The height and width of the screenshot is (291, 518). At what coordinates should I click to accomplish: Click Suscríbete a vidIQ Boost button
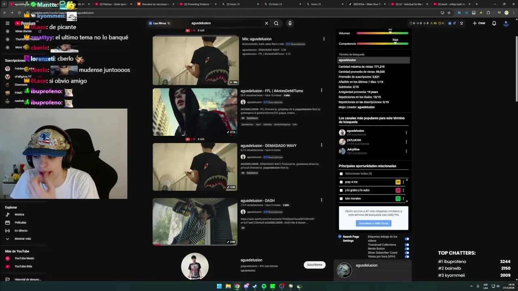374,224
